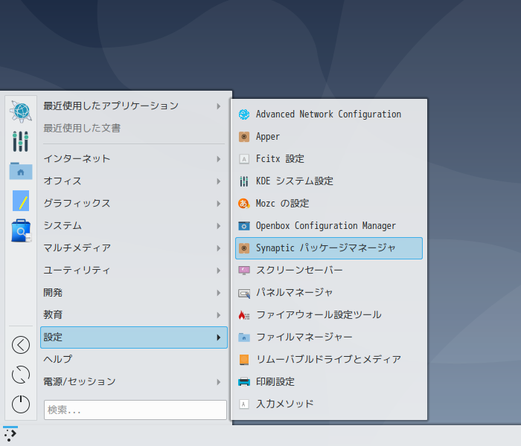
Task: Open Mozc の設定 entry
Action: 329,204
